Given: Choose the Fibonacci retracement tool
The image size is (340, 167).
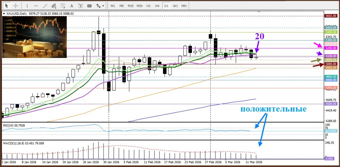Looking at the screenshot, I should (63, 6).
